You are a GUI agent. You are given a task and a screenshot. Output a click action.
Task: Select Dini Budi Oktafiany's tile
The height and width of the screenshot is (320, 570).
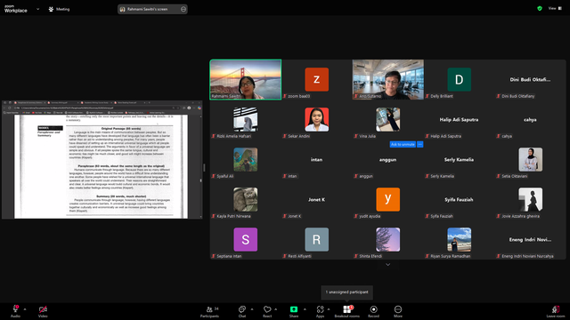tap(531, 79)
